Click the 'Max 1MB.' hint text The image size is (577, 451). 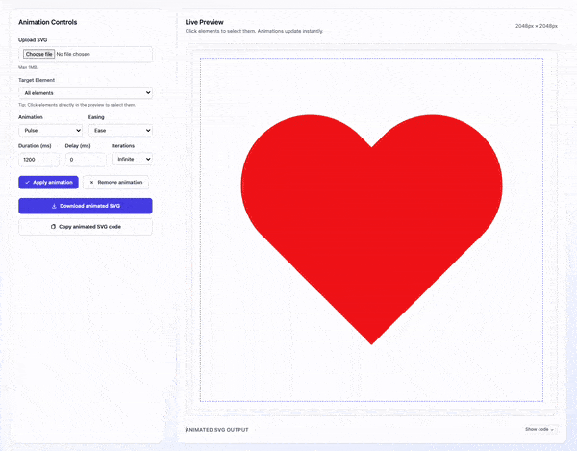(28, 67)
